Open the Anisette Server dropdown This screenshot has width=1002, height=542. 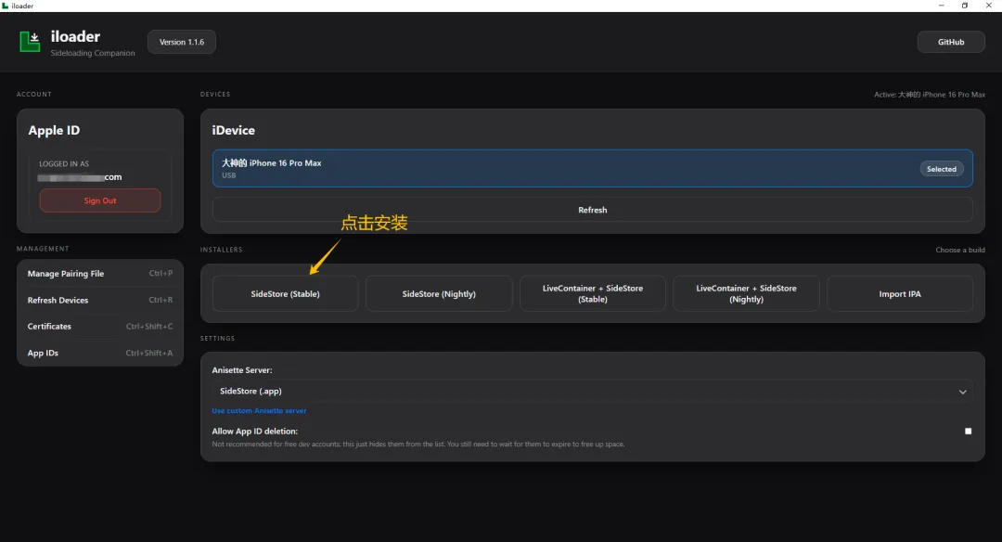[x=592, y=391]
